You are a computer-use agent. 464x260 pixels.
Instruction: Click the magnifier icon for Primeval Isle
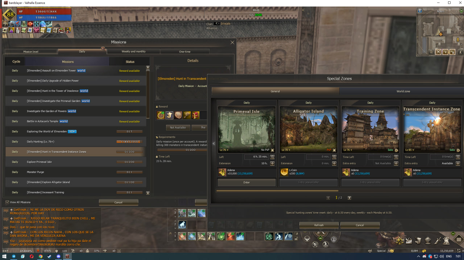pyautogui.click(x=272, y=157)
